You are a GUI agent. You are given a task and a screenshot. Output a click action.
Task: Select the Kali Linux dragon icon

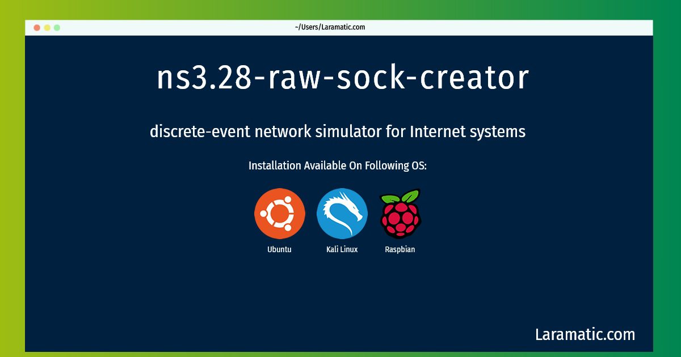[342, 214]
